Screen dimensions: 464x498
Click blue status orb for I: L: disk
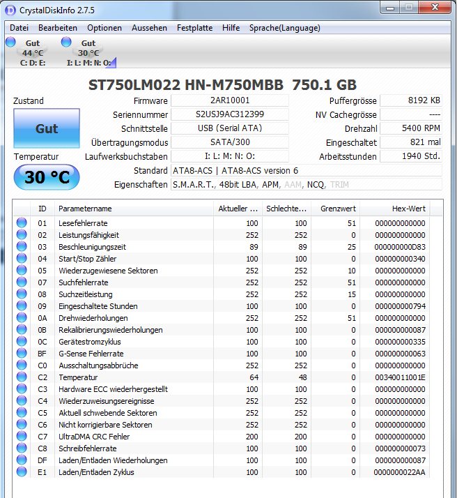point(66,42)
